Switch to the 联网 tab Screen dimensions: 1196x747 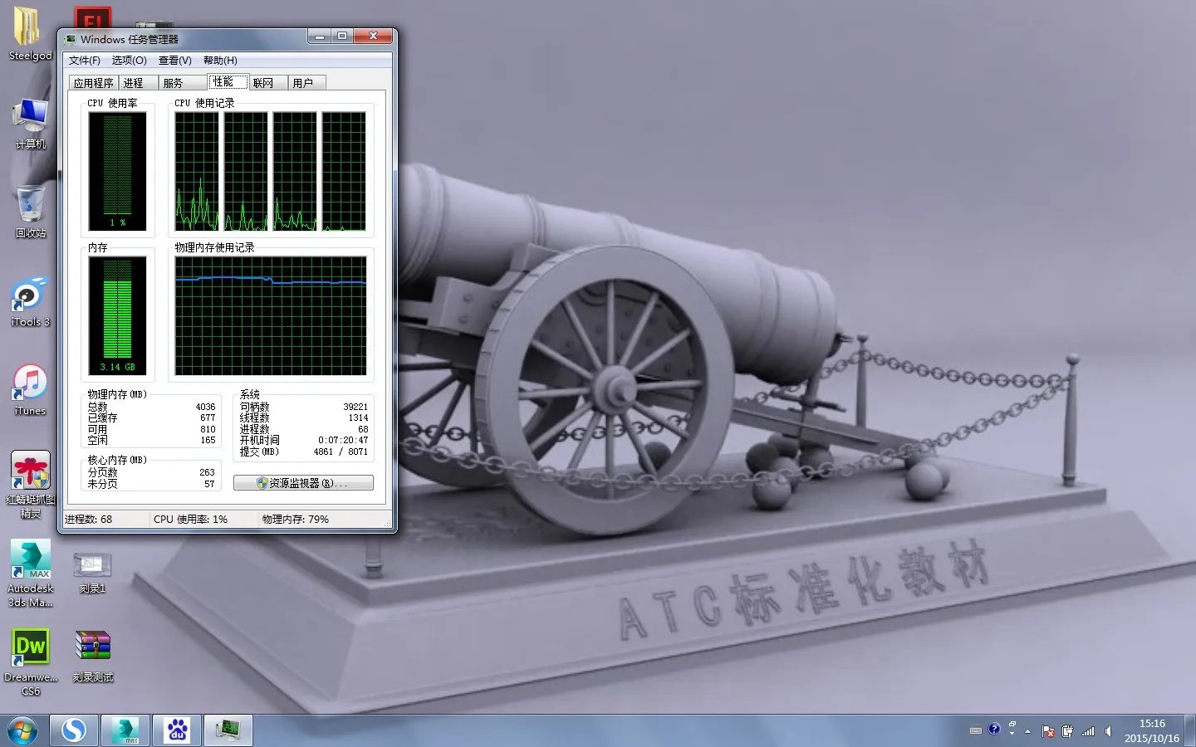pyautogui.click(x=263, y=83)
